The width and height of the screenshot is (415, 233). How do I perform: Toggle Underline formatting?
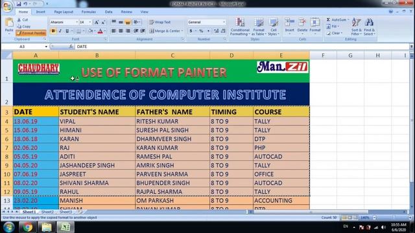pyautogui.click(x=67, y=31)
